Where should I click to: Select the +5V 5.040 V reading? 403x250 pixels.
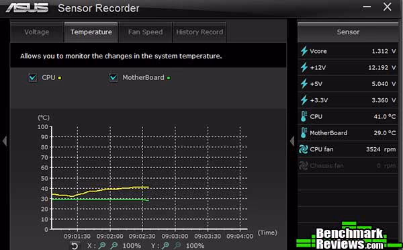348,84
